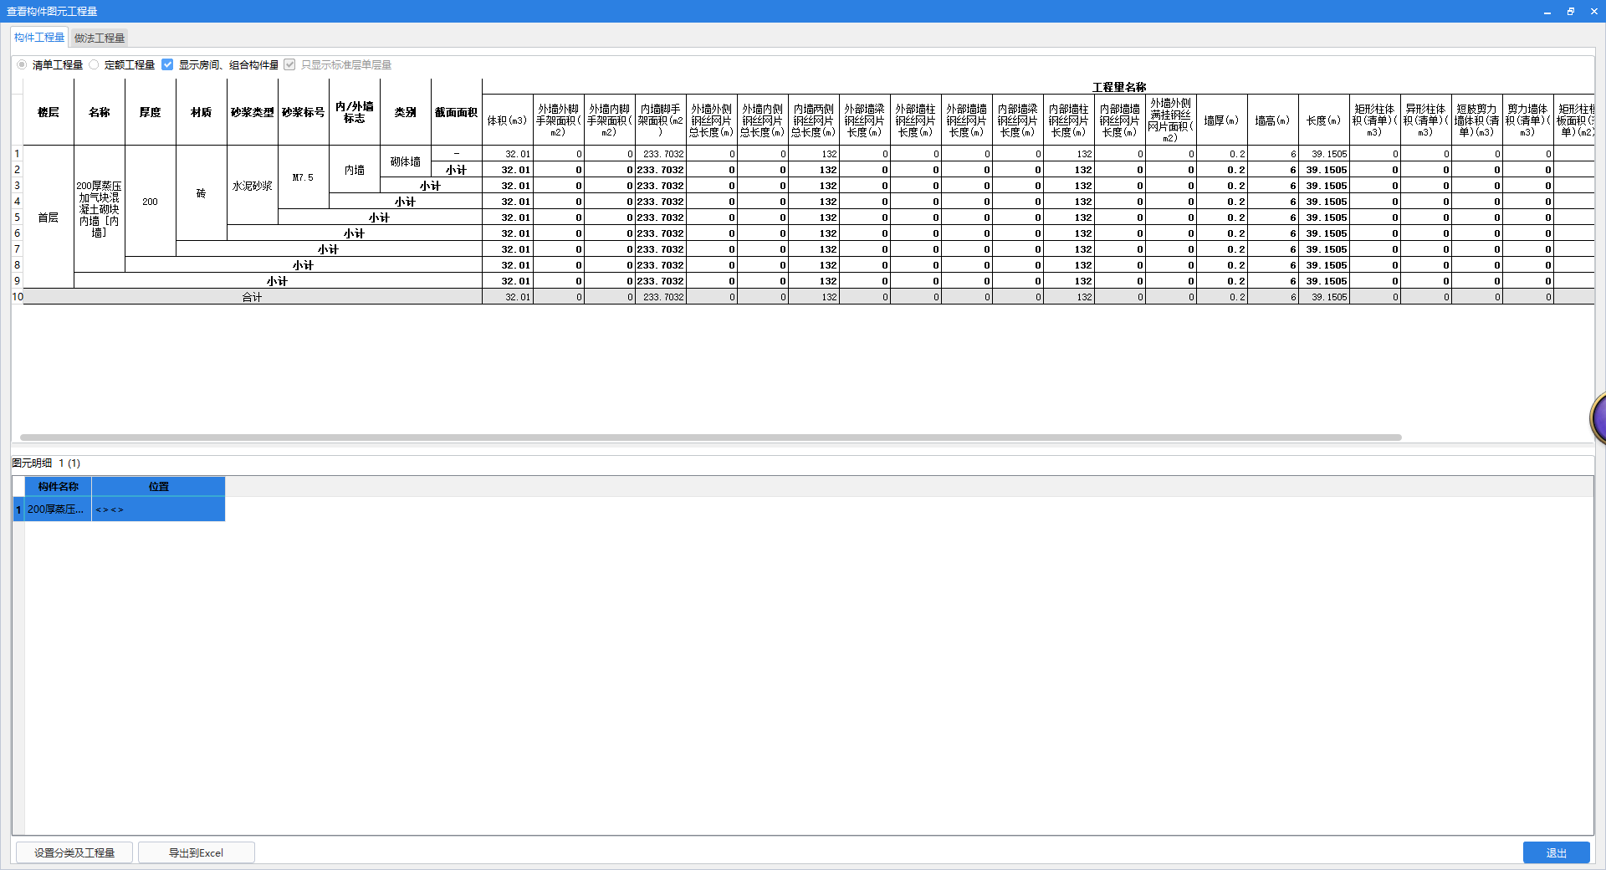This screenshot has width=1606, height=870.
Task: Click the 厚度 column header
Action: pyautogui.click(x=151, y=112)
